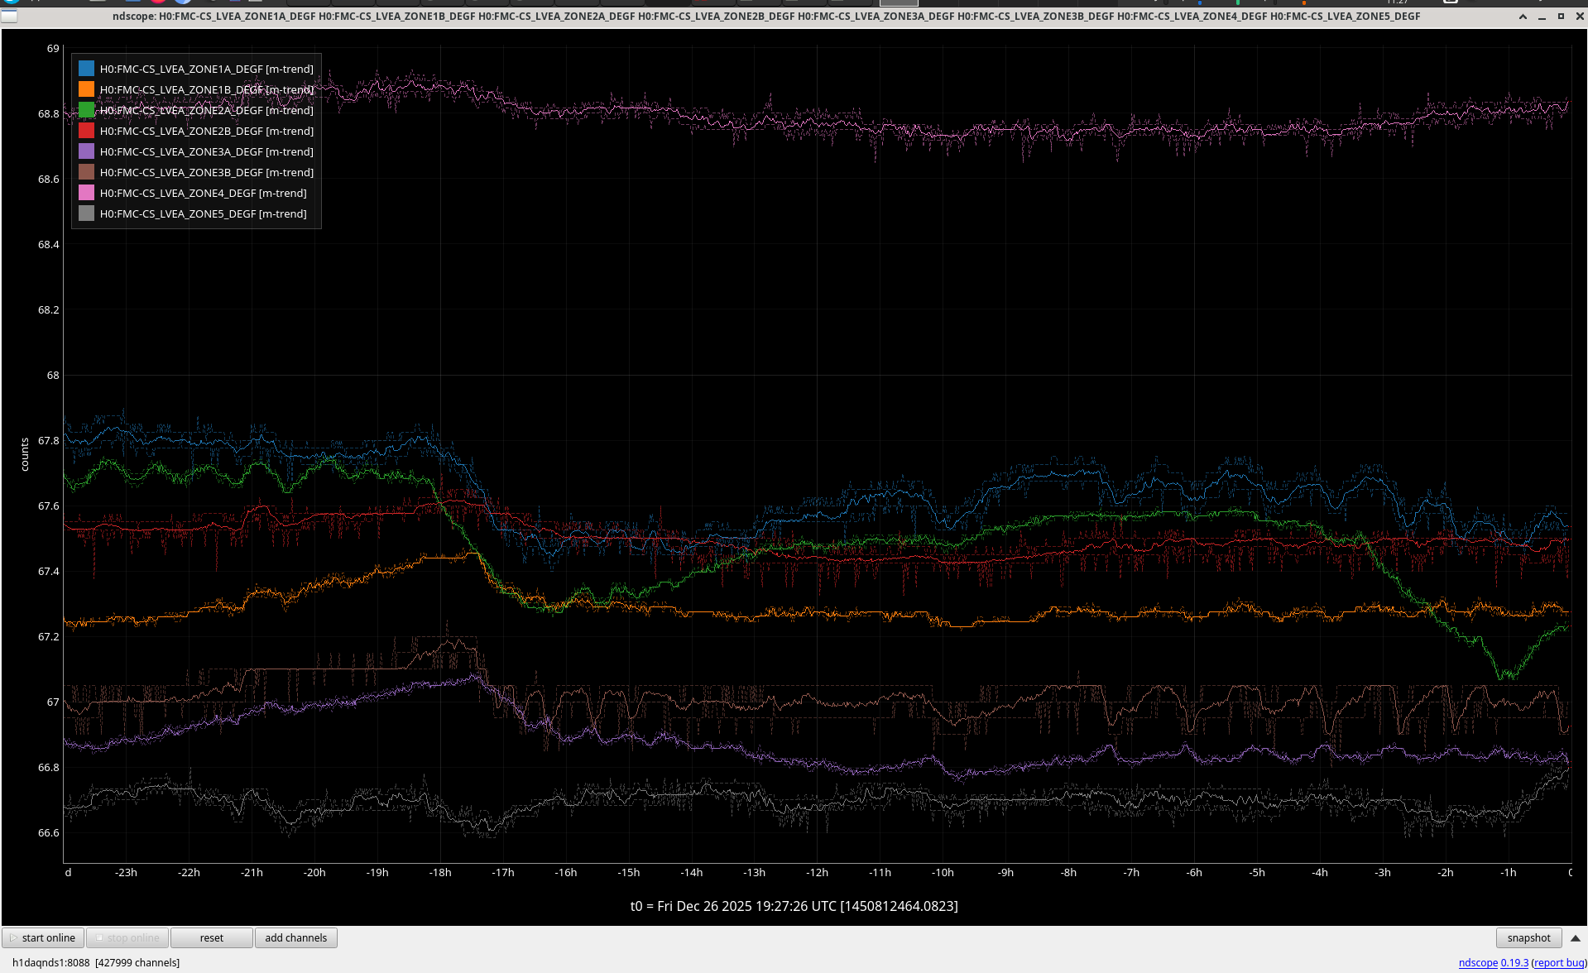
Task: Roll up window using title bar arrow
Action: coord(1523,17)
